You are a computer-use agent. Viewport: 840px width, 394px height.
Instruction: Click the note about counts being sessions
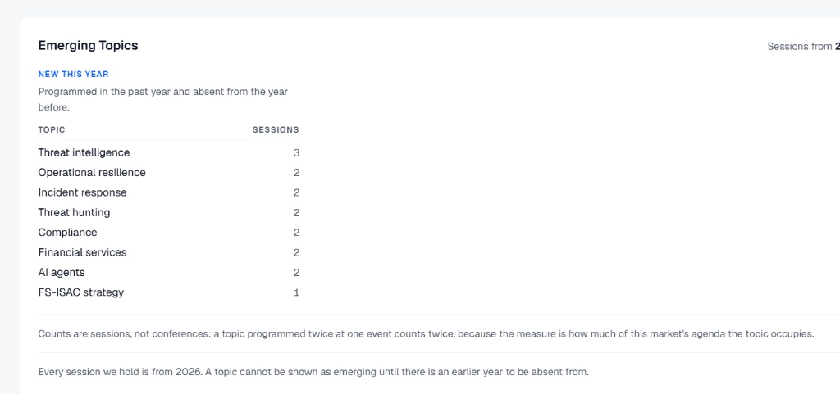426,334
